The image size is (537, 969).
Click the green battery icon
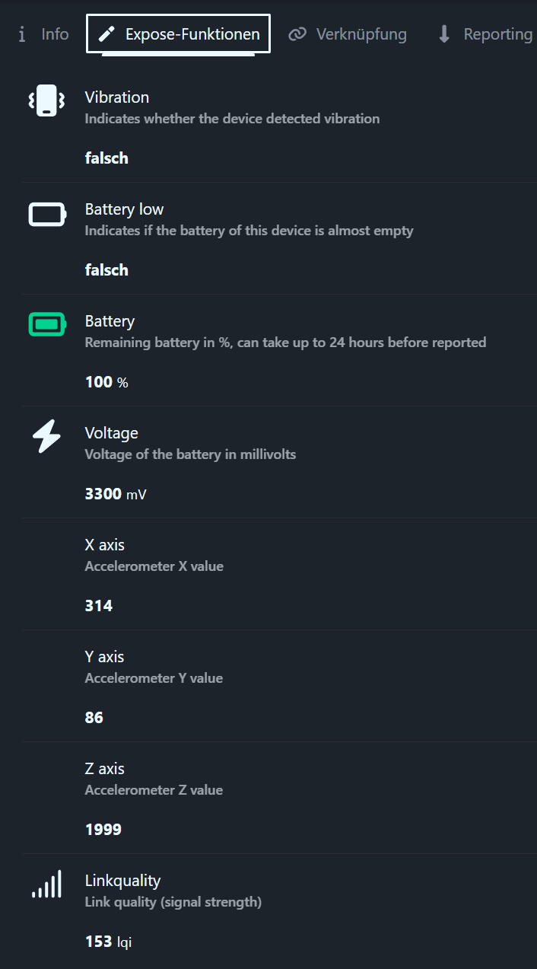[46, 325]
